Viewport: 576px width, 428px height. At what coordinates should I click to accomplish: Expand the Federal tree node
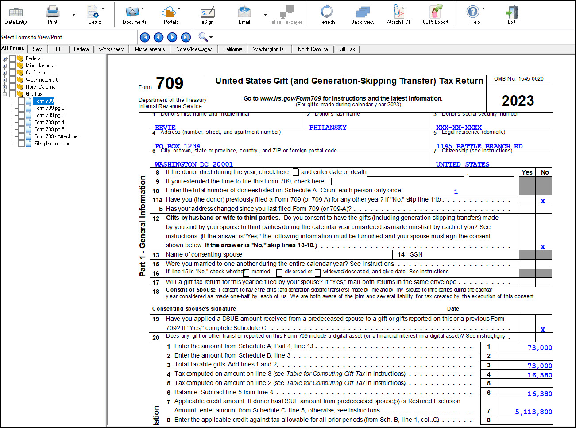(x=4, y=58)
